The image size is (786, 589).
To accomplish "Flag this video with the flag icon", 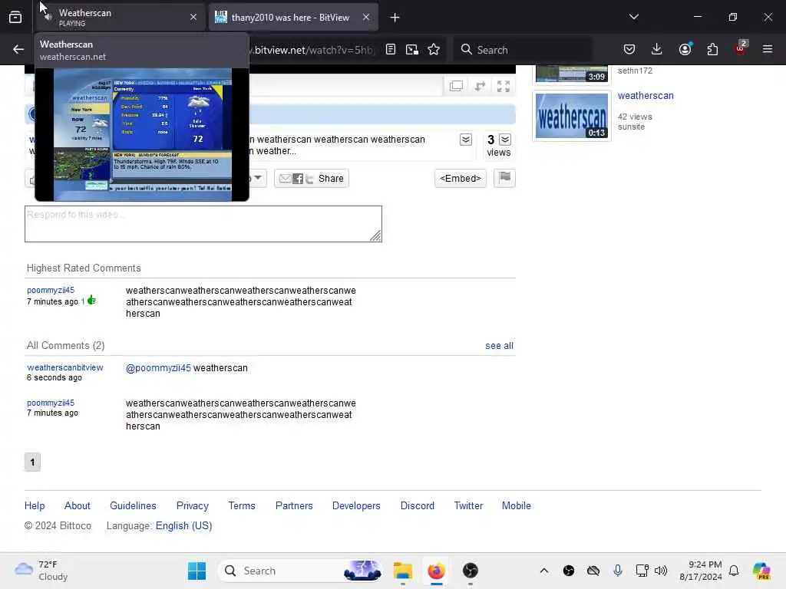I will click(504, 178).
